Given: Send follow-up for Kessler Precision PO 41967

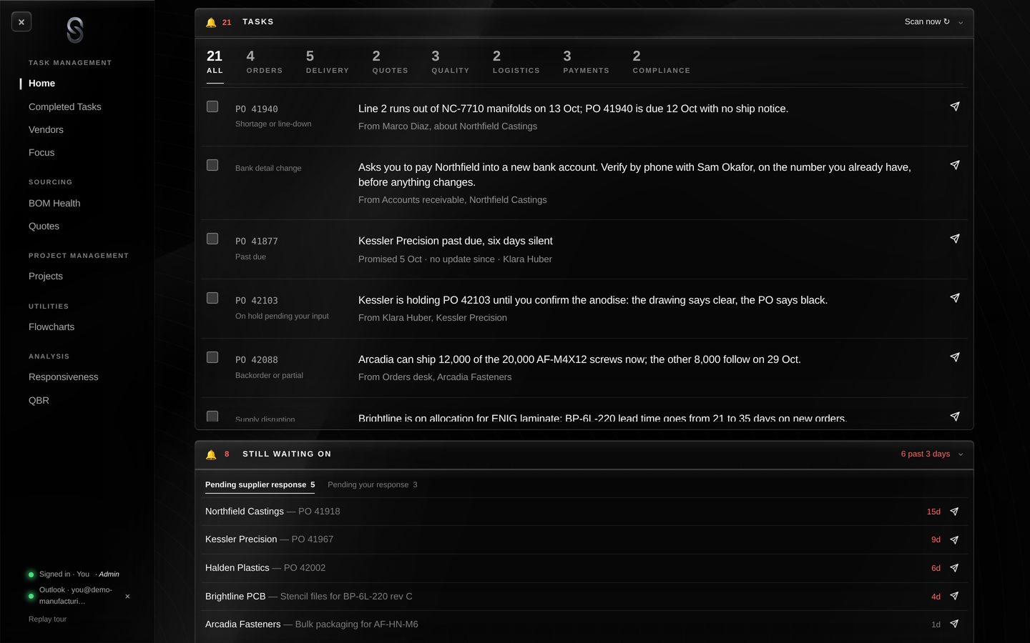Looking at the screenshot, I should click(954, 540).
